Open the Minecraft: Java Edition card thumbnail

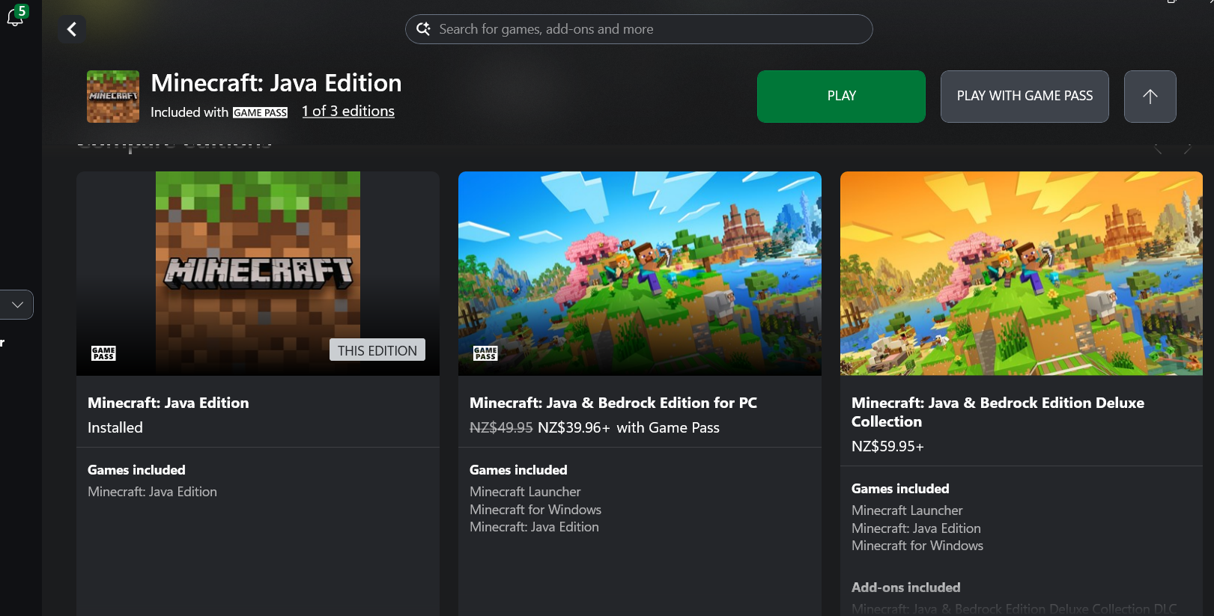(258, 273)
